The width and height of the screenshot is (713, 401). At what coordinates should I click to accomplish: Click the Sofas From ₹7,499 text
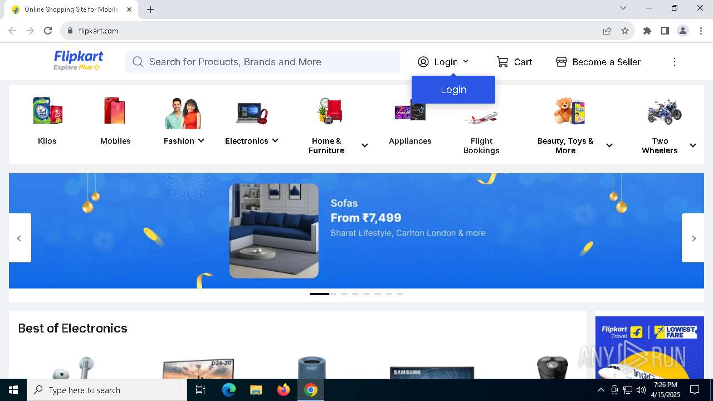tap(366, 211)
